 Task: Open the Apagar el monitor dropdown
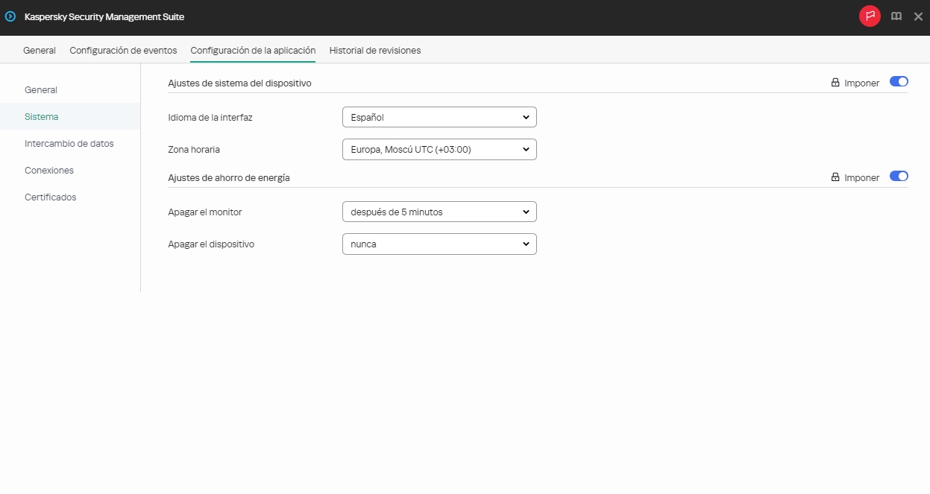[x=439, y=212]
